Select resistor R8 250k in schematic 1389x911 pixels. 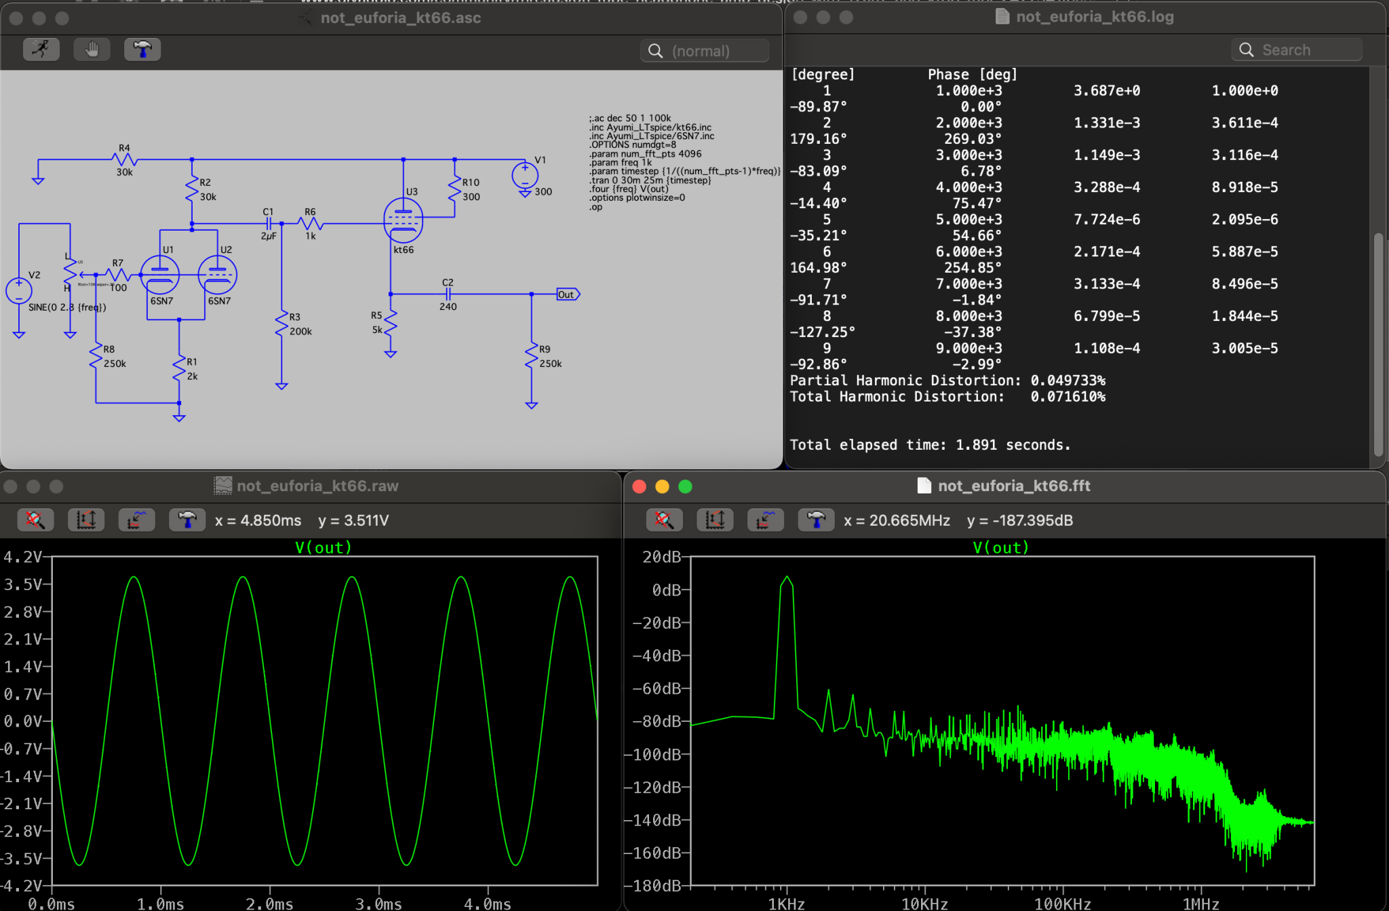[96, 356]
